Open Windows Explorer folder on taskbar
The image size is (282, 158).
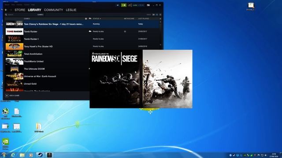click(x=22, y=155)
